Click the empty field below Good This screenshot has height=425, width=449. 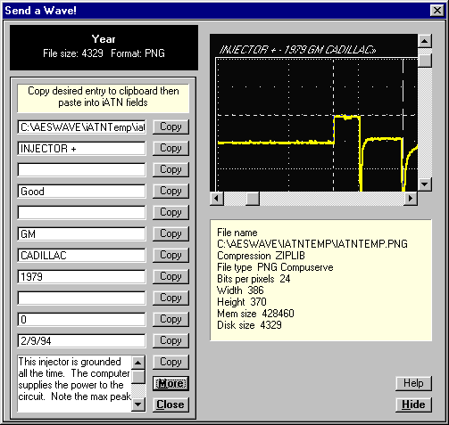click(x=82, y=213)
